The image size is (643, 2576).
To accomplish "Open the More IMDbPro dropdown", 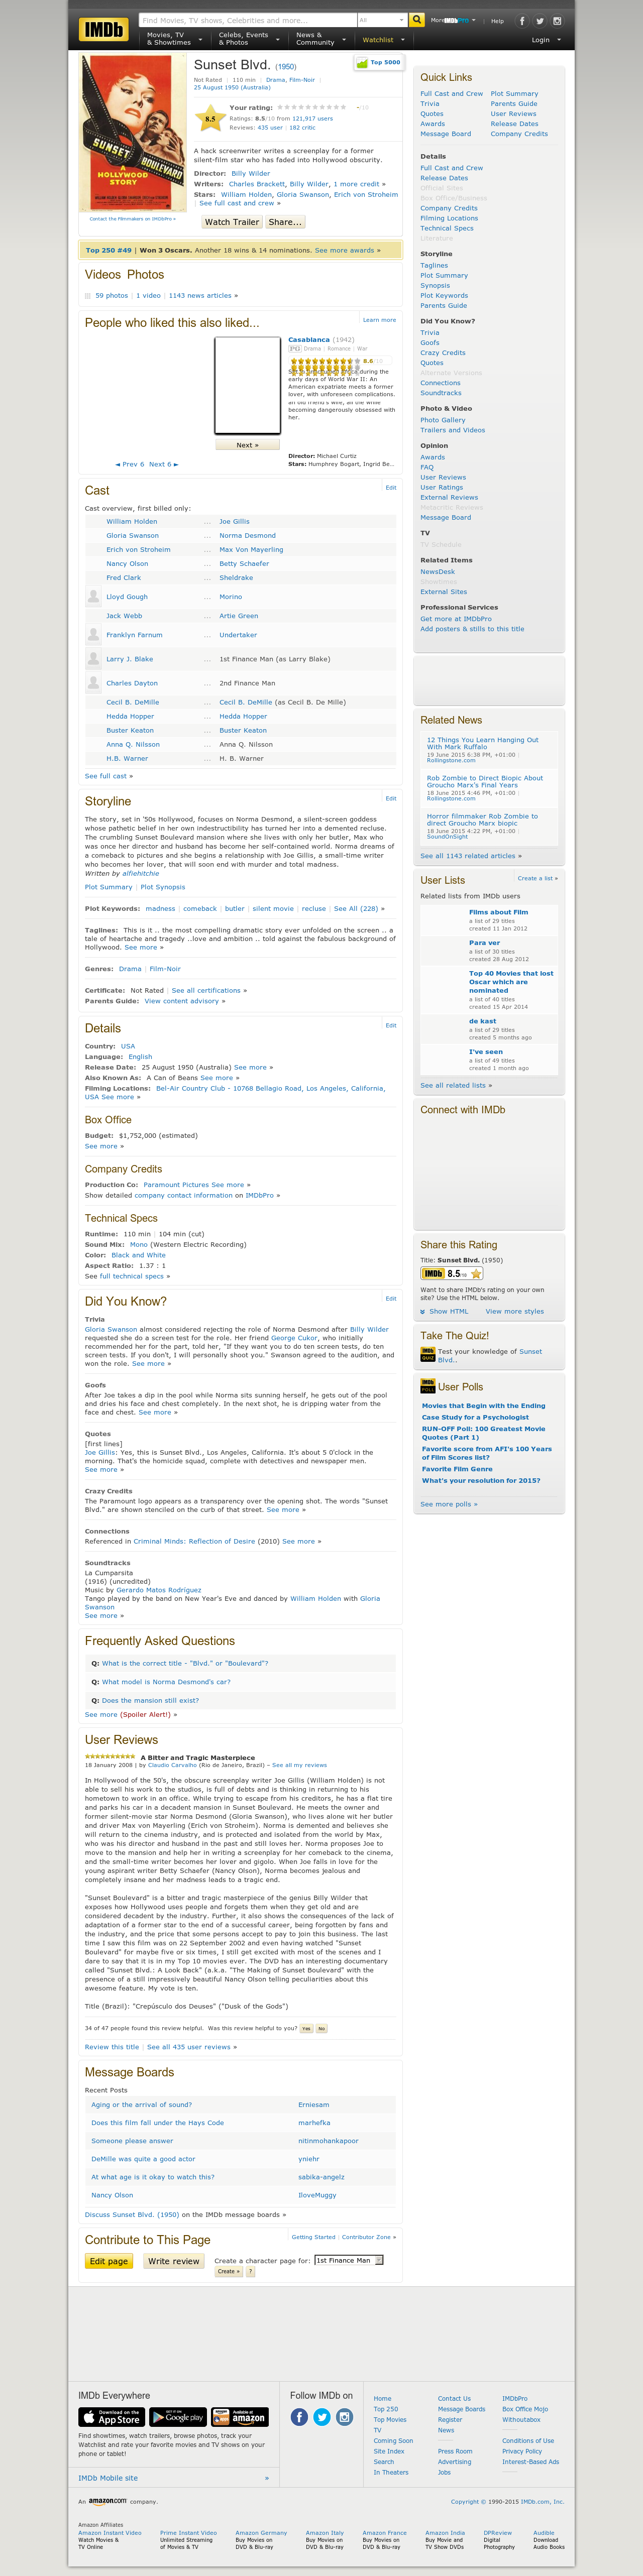I will (x=454, y=20).
